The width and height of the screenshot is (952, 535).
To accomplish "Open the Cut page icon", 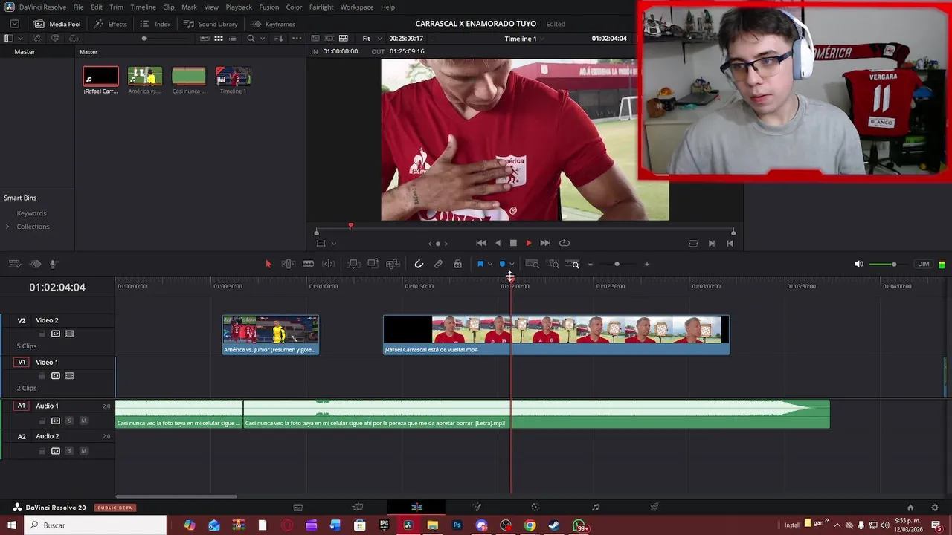I will click(x=357, y=508).
